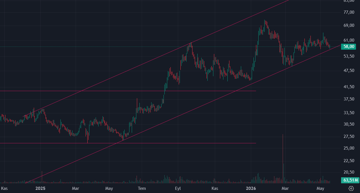
Task: Click the 20,50 price axis label
Action: 349,172
